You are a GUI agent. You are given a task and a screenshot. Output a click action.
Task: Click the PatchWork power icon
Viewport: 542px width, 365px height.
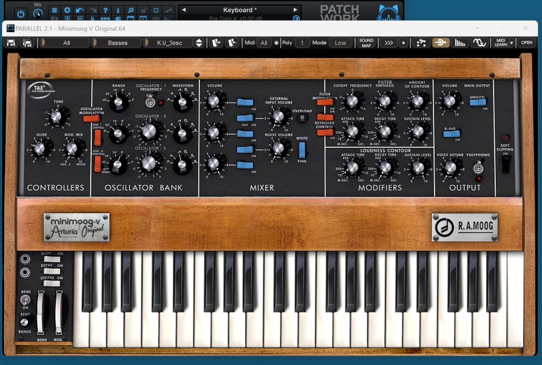click(22, 13)
